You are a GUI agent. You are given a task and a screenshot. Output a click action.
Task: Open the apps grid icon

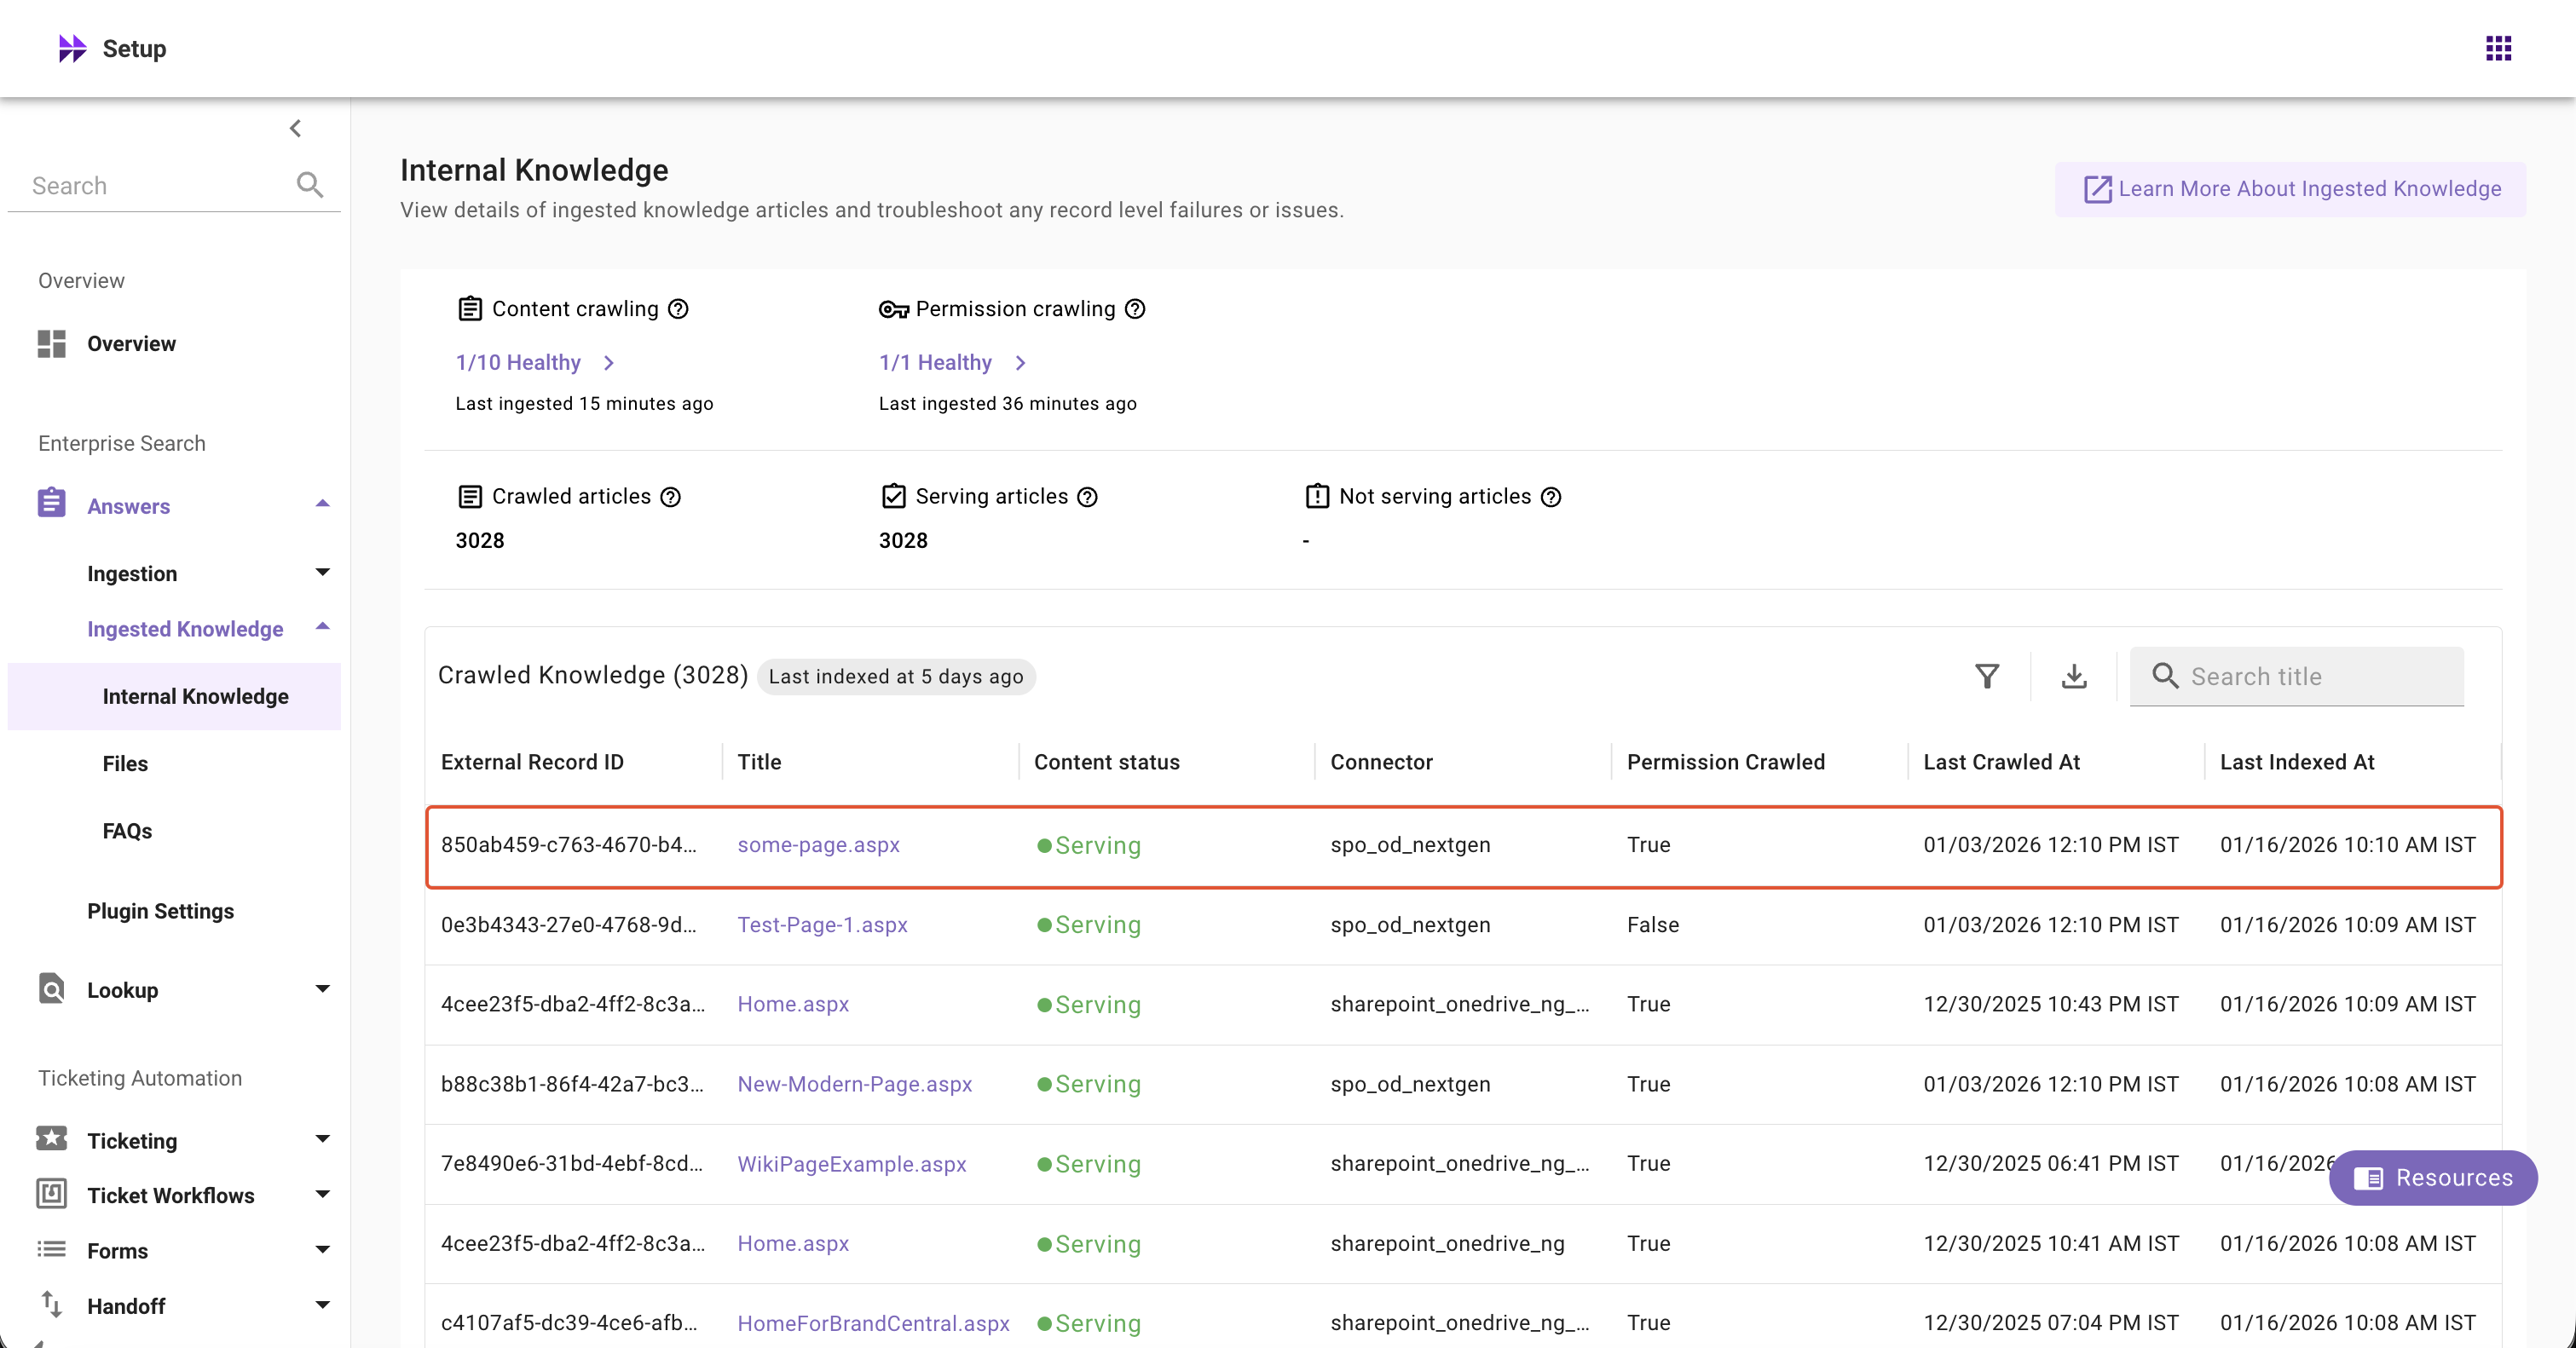2497,48
